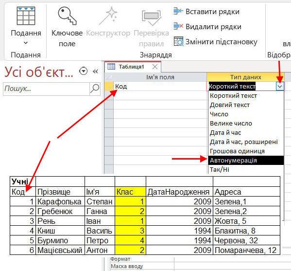Click the Помаранчева, 12 address cell
This screenshot has height=271, width=291.
(x=246, y=250)
